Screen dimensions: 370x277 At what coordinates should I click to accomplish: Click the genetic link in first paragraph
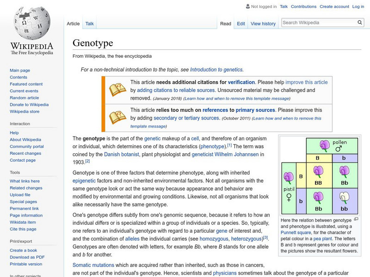click(152, 138)
